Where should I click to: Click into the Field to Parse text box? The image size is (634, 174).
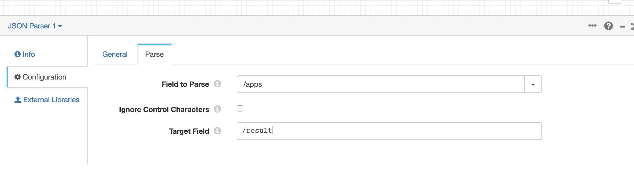coord(381,84)
